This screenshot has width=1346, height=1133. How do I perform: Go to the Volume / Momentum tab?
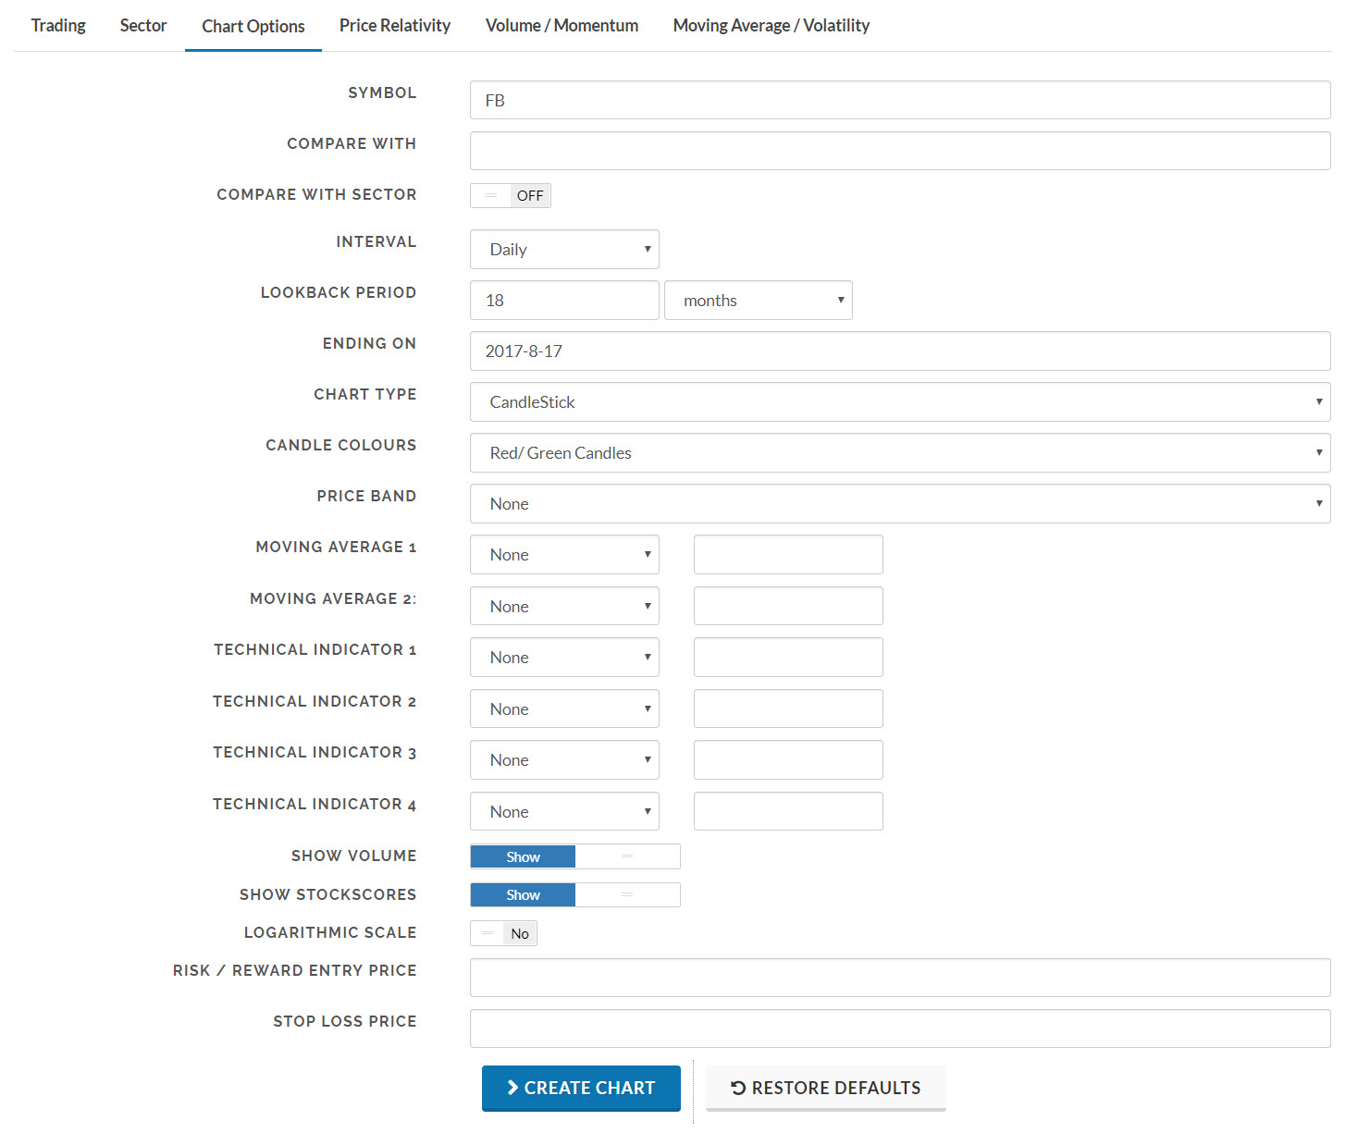point(562,26)
